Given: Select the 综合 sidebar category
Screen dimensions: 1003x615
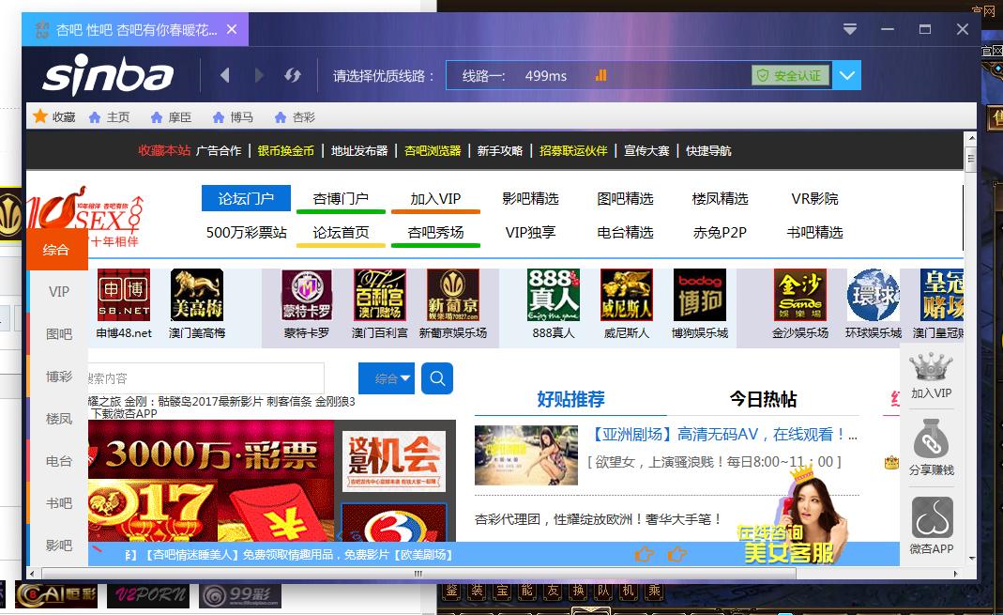Looking at the screenshot, I should point(56,250).
